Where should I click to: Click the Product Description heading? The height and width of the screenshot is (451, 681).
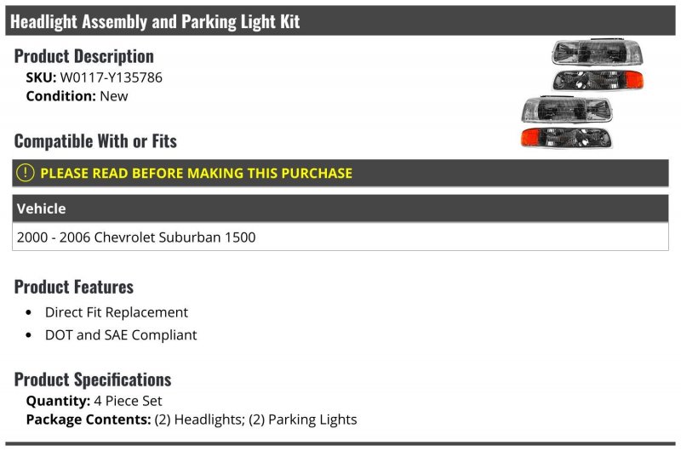83,56
